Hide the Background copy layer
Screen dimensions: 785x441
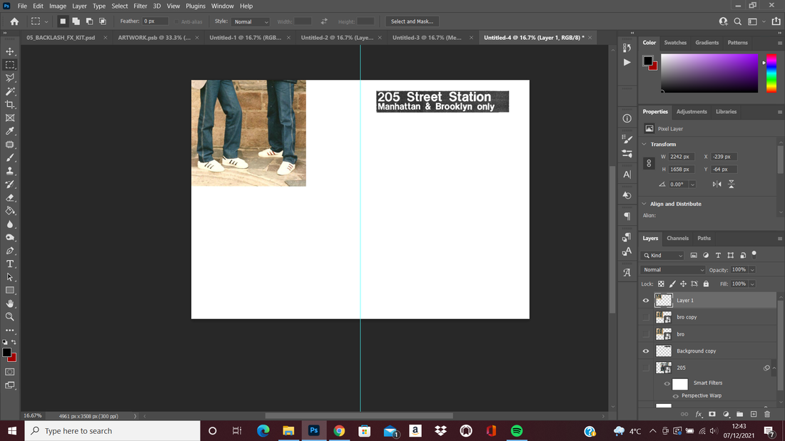point(646,351)
